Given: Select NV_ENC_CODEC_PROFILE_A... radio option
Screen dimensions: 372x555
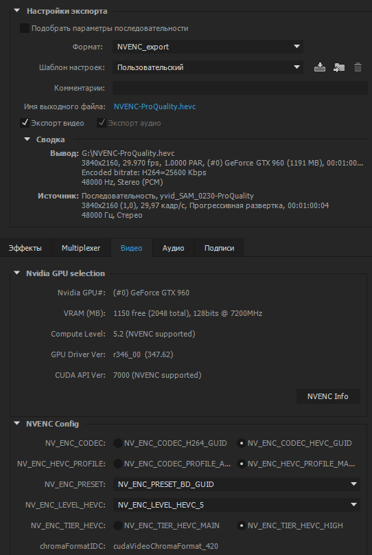Looking at the screenshot, I should tap(118, 464).
